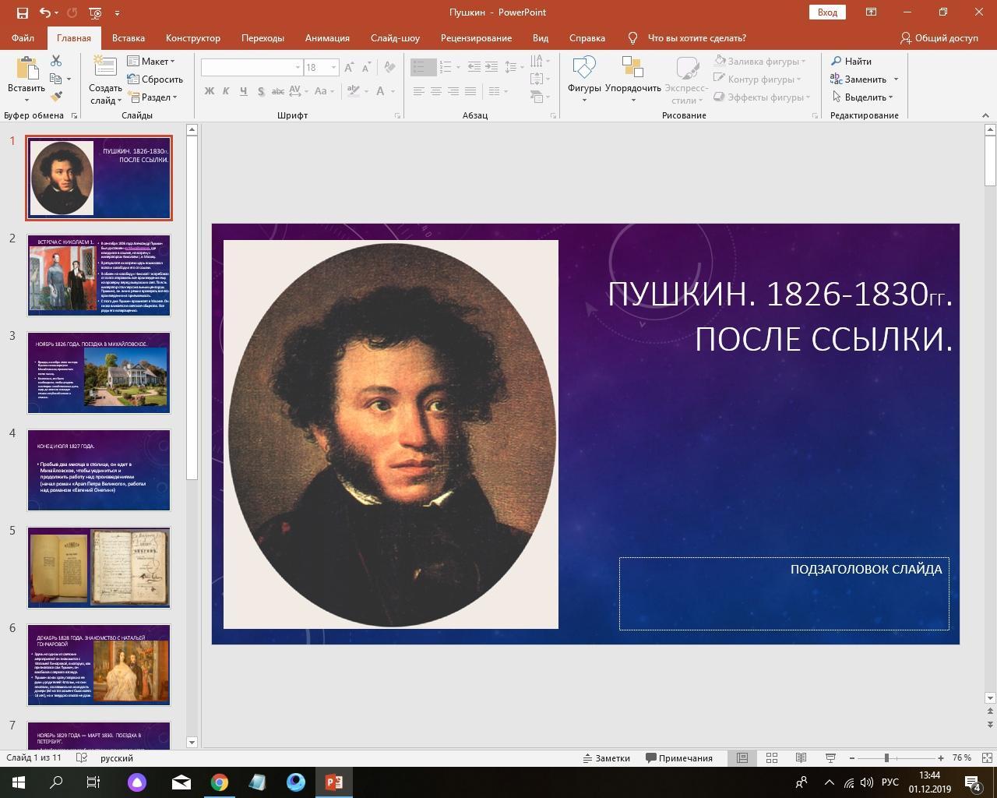Toggle underline (Ч) formatting
The image size is (997, 798).
pos(243,91)
